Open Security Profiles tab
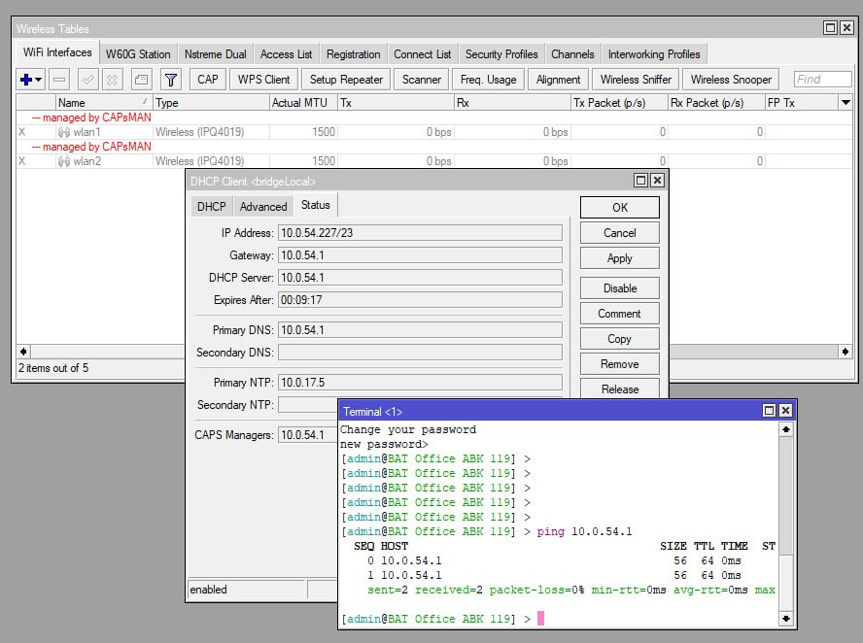 501,54
